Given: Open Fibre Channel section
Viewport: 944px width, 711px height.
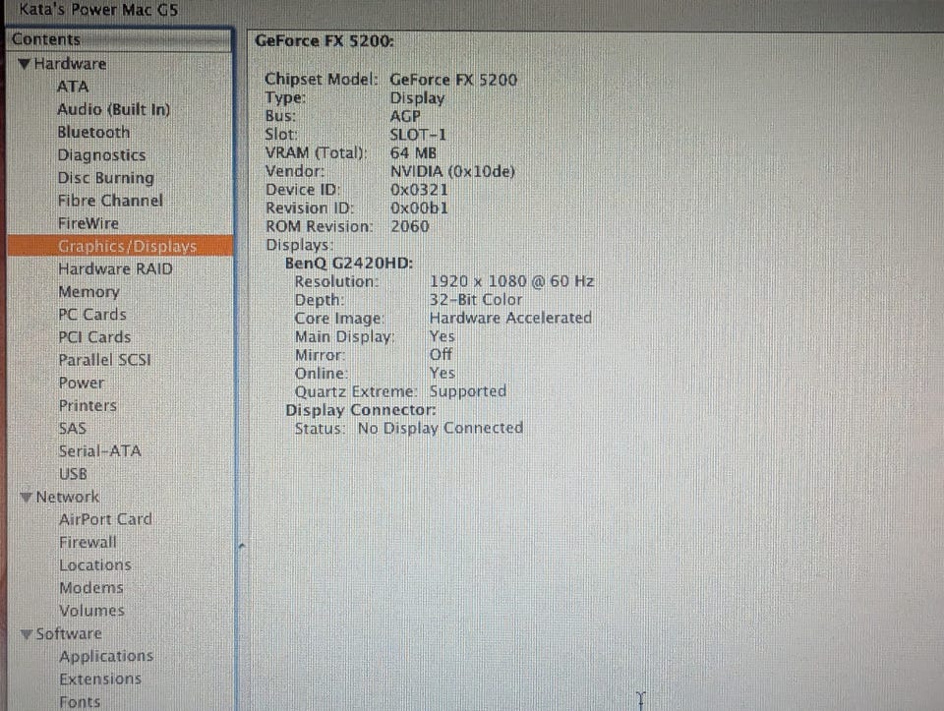Looking at the screenshot, I should click(x=110, y=201).
